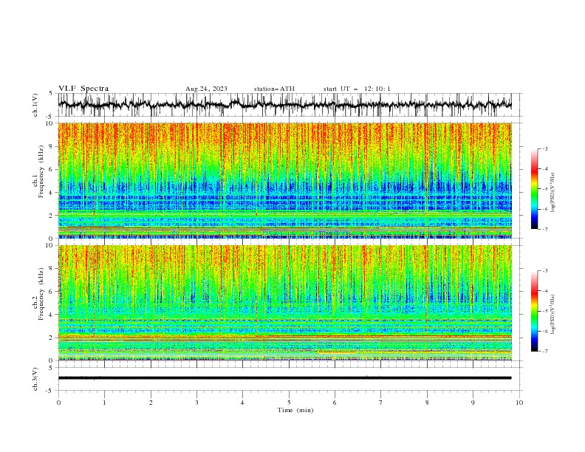The image size is (585, 452).
Task: Click the time axis tick label '10'
Action: (519, 403)
